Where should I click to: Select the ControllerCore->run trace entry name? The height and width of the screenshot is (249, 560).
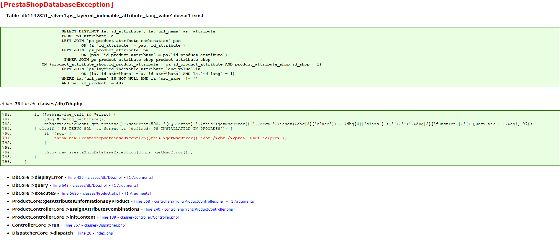pyautogui.click(x=36, y=225)
